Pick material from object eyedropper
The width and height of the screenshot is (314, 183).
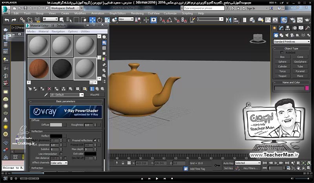[x=46, y=95]
